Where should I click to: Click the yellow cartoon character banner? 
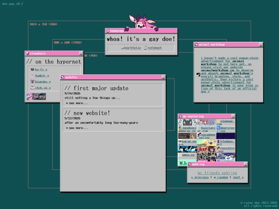click(x=206, y=142)
